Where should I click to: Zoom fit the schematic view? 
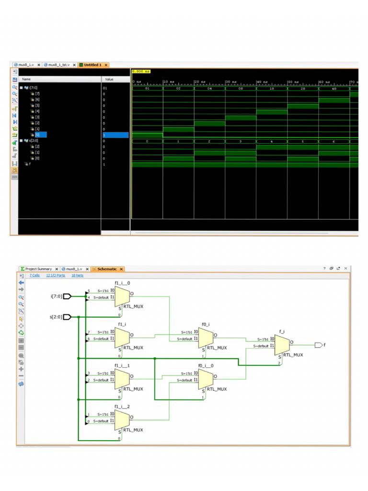21,311
